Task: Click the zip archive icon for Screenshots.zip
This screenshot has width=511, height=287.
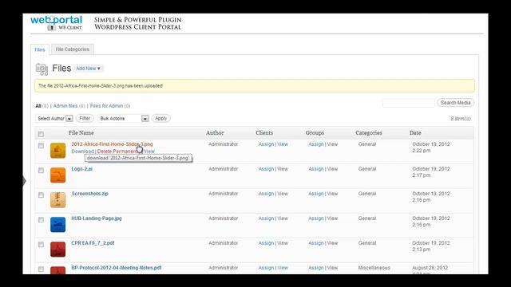Action: tap(57, 200)
